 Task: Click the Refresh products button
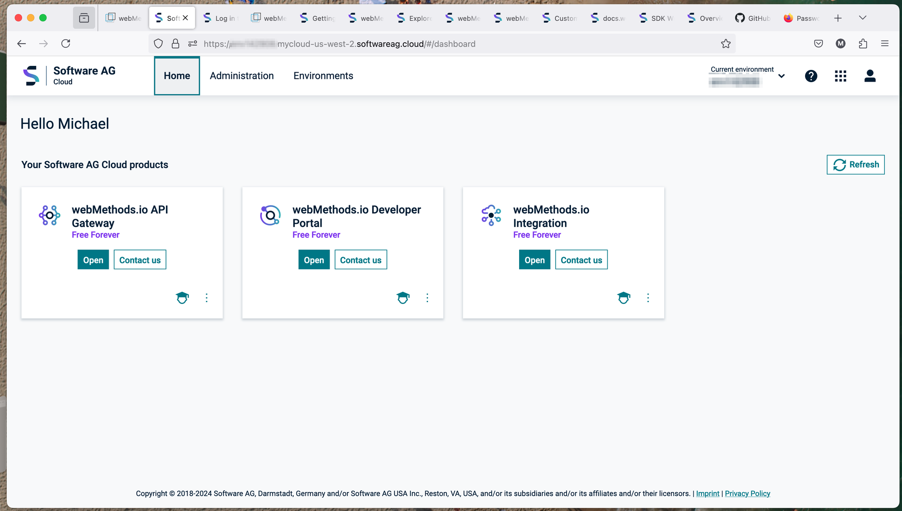pyautogui.click(x=856, y=165)
